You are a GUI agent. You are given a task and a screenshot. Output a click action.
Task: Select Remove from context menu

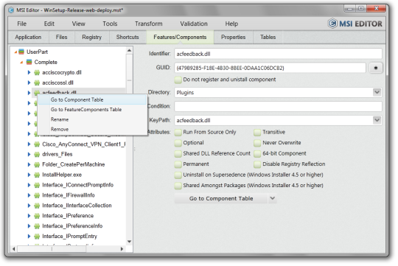(x=93, y=130)
